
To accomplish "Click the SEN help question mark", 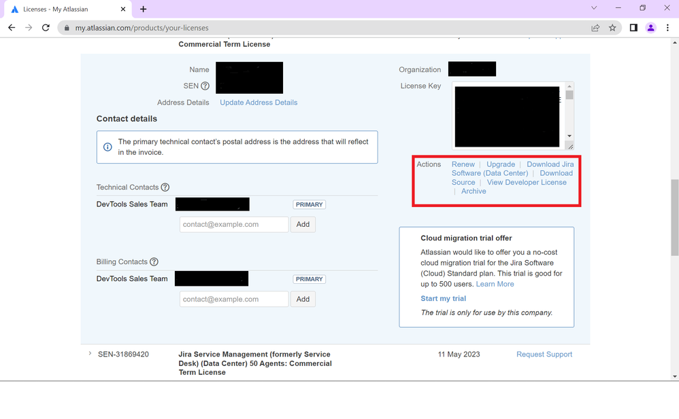I will tap(205, 86).
